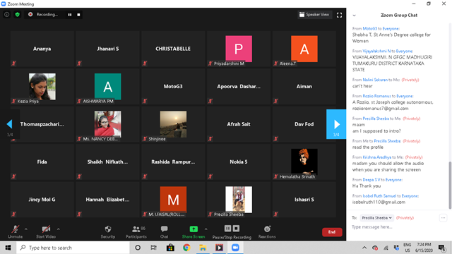Toggle the Chat panel
452x254 pixels.
(164, 231)
